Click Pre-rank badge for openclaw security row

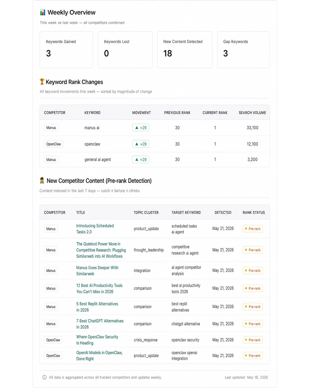(253, 340)
